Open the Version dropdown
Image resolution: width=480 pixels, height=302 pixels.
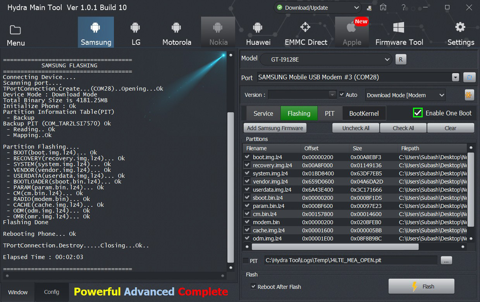tap(332, 94)
